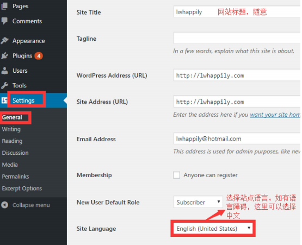Image resolution: width=302 pixels, height=245 pixels.
Task: Go to Excerpt Options settings
Action: [x=22, y=189]
